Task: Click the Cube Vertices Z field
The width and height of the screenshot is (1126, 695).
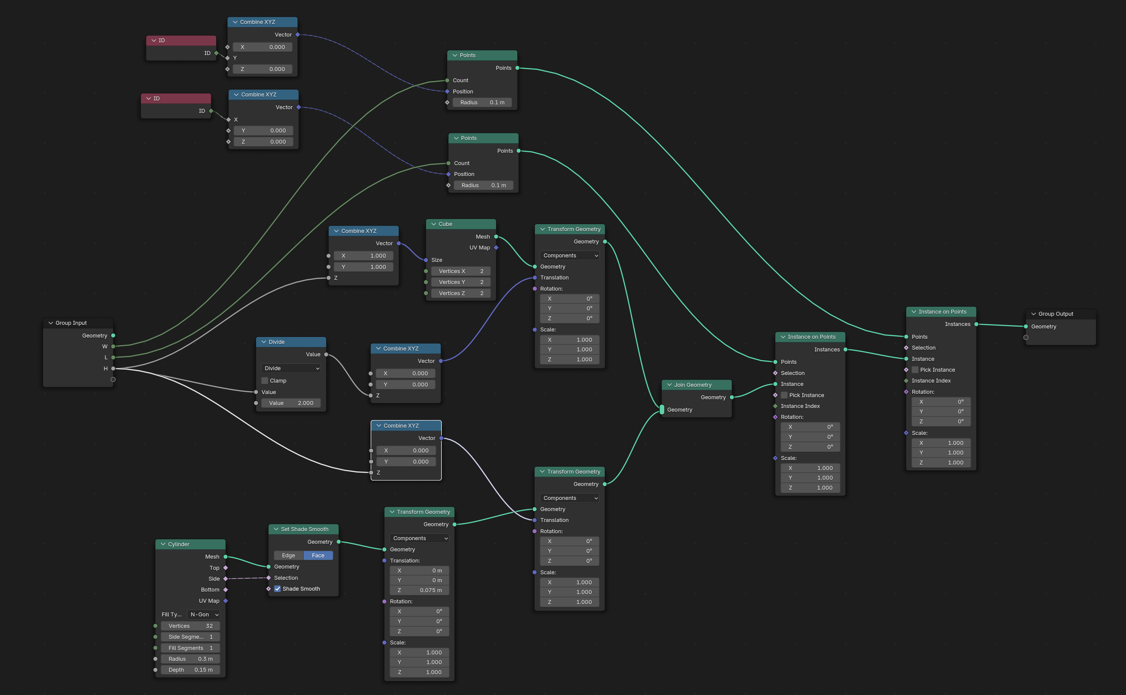Action: (x=461, y=293)
